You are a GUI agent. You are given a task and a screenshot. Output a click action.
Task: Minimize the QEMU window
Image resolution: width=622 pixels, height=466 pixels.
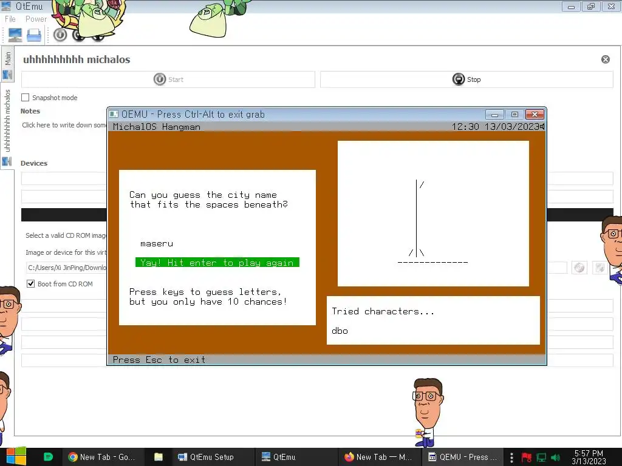pyautogui.click(x=494, y=115)
